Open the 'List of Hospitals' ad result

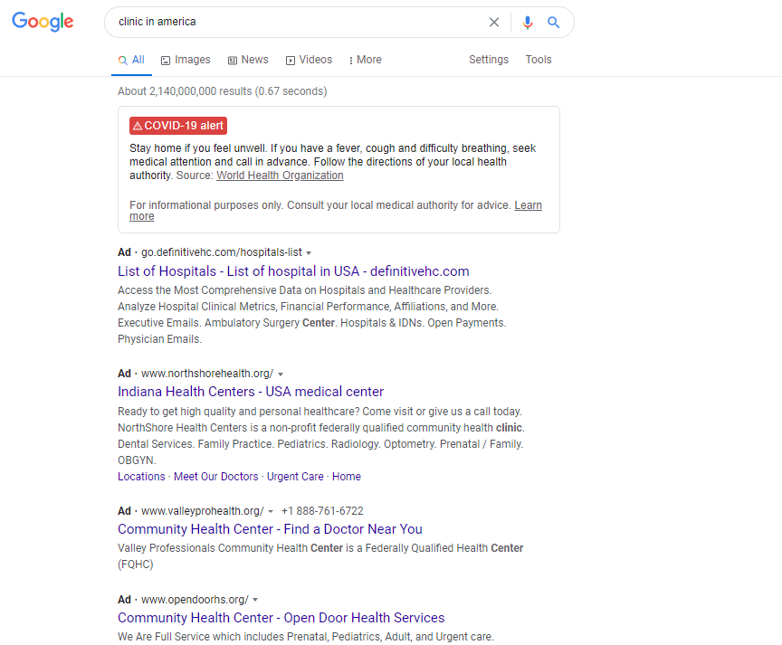pyautogui.click(x=293, y=271)
